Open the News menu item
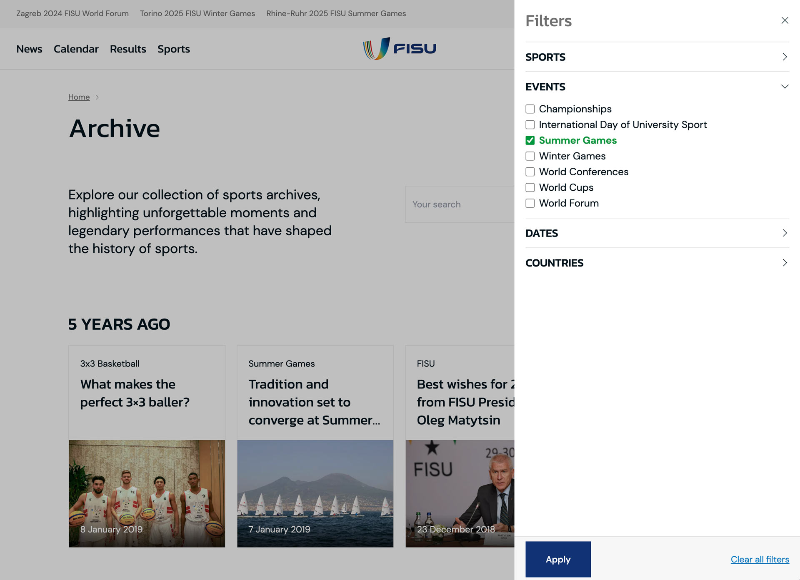 coord(29,49)
